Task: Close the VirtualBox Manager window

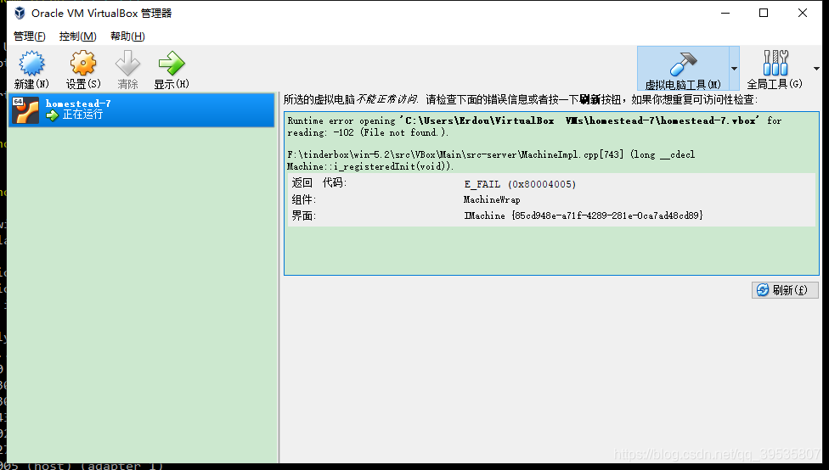Action: (x=803, y=14)
